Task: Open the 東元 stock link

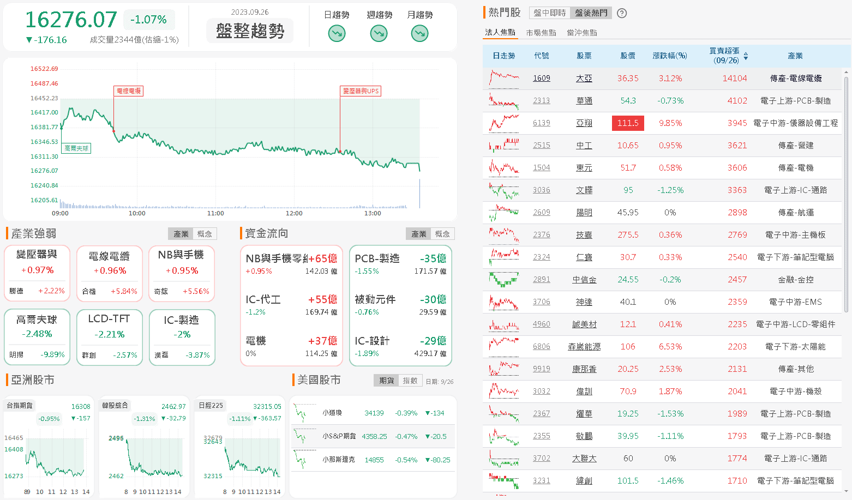Action: coord(584,168)
